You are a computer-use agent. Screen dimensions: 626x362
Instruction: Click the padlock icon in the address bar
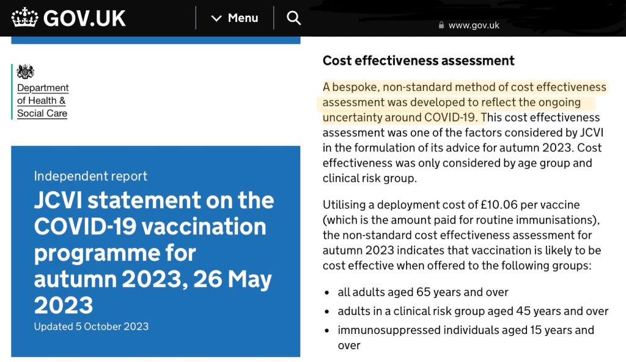pos(441,25)
